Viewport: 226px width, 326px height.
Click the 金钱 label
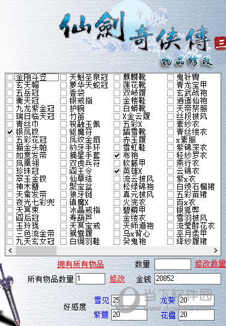(144, 279)
